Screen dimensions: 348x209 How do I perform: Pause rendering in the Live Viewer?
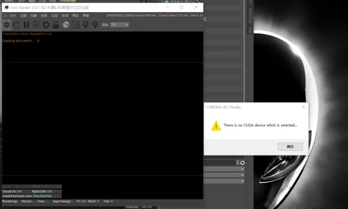click(x=26, y=25)
